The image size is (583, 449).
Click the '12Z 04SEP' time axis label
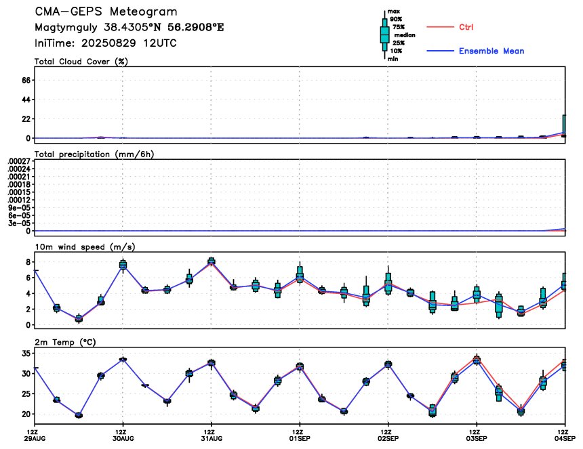point(565,435)
